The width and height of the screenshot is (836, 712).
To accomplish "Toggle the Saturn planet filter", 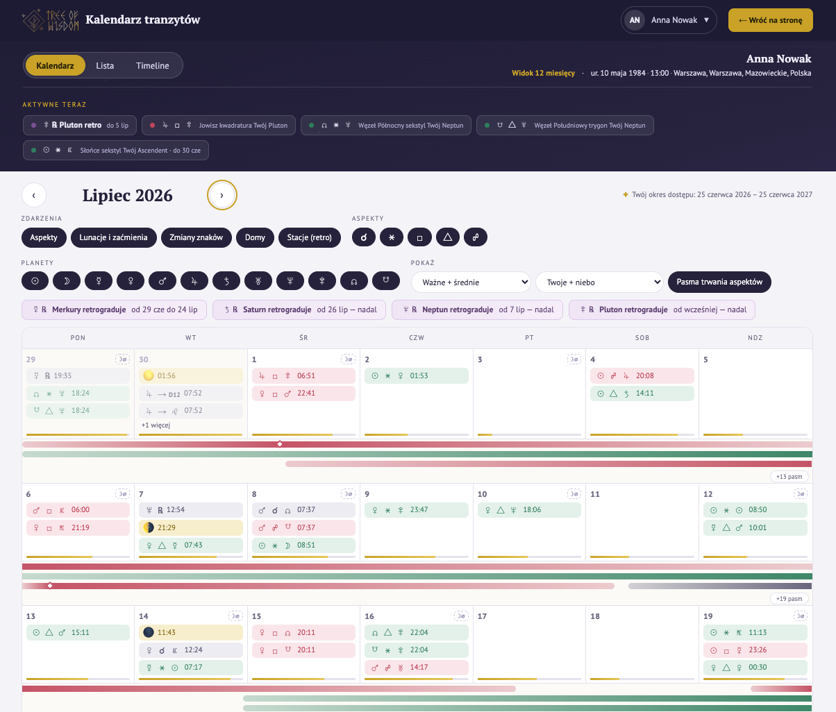I will coord(226,281).
